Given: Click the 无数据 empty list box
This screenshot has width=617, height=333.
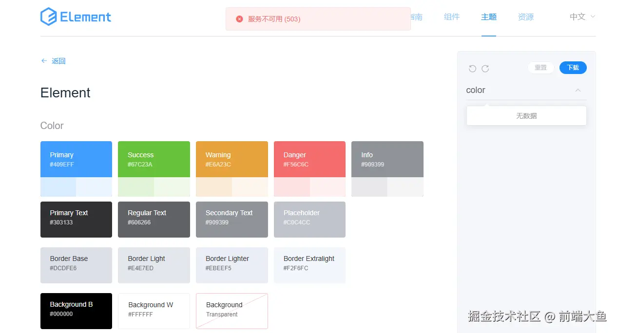Looking at the screenshot, I should click(526, 116).
